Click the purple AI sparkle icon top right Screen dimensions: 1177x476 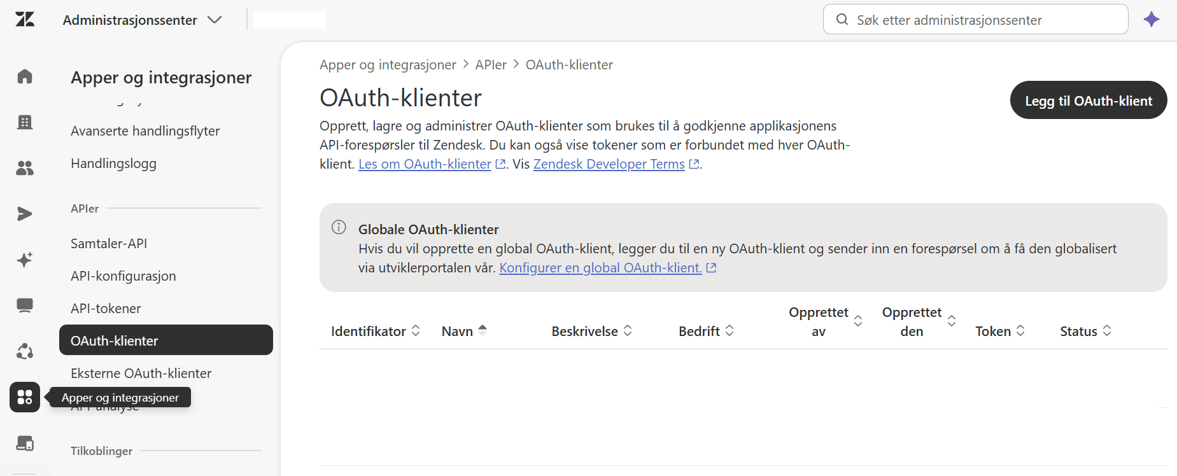coord(1151,19)
